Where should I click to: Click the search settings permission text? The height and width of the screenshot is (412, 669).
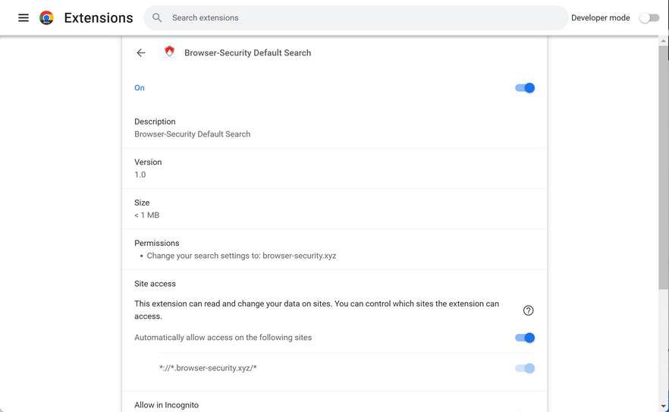coord(241,256)
